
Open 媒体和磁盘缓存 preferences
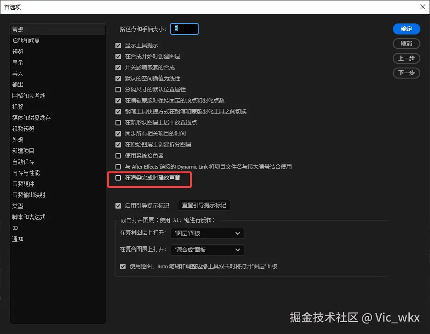(x=58, y=118)
